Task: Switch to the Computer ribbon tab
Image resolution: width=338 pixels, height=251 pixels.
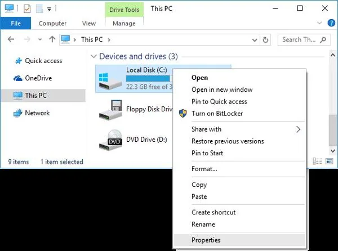Action: [x=52, y=23]
